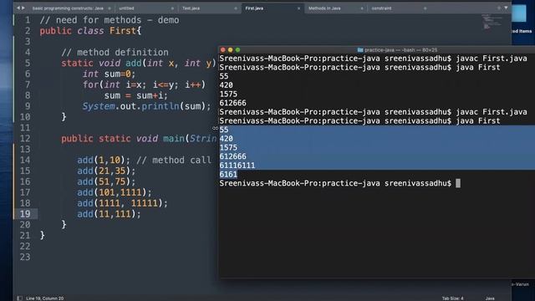Open the 'Methods in Java' tab

324,8
